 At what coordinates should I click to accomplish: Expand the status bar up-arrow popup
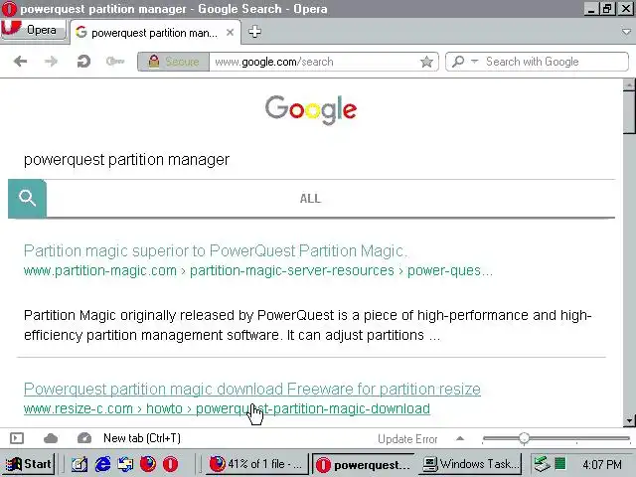point(460,438)
